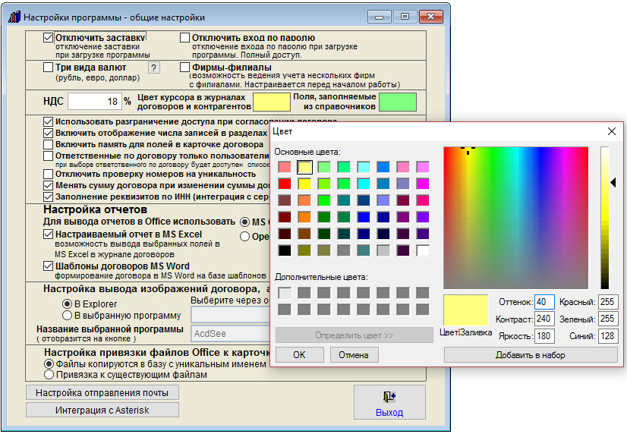
Task: Enable the Отключить вход по паролю checkbox
Action: point(185,37)
